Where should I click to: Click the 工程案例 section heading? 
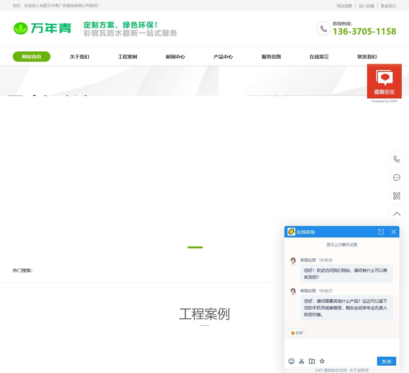click(x=204, y=314)
